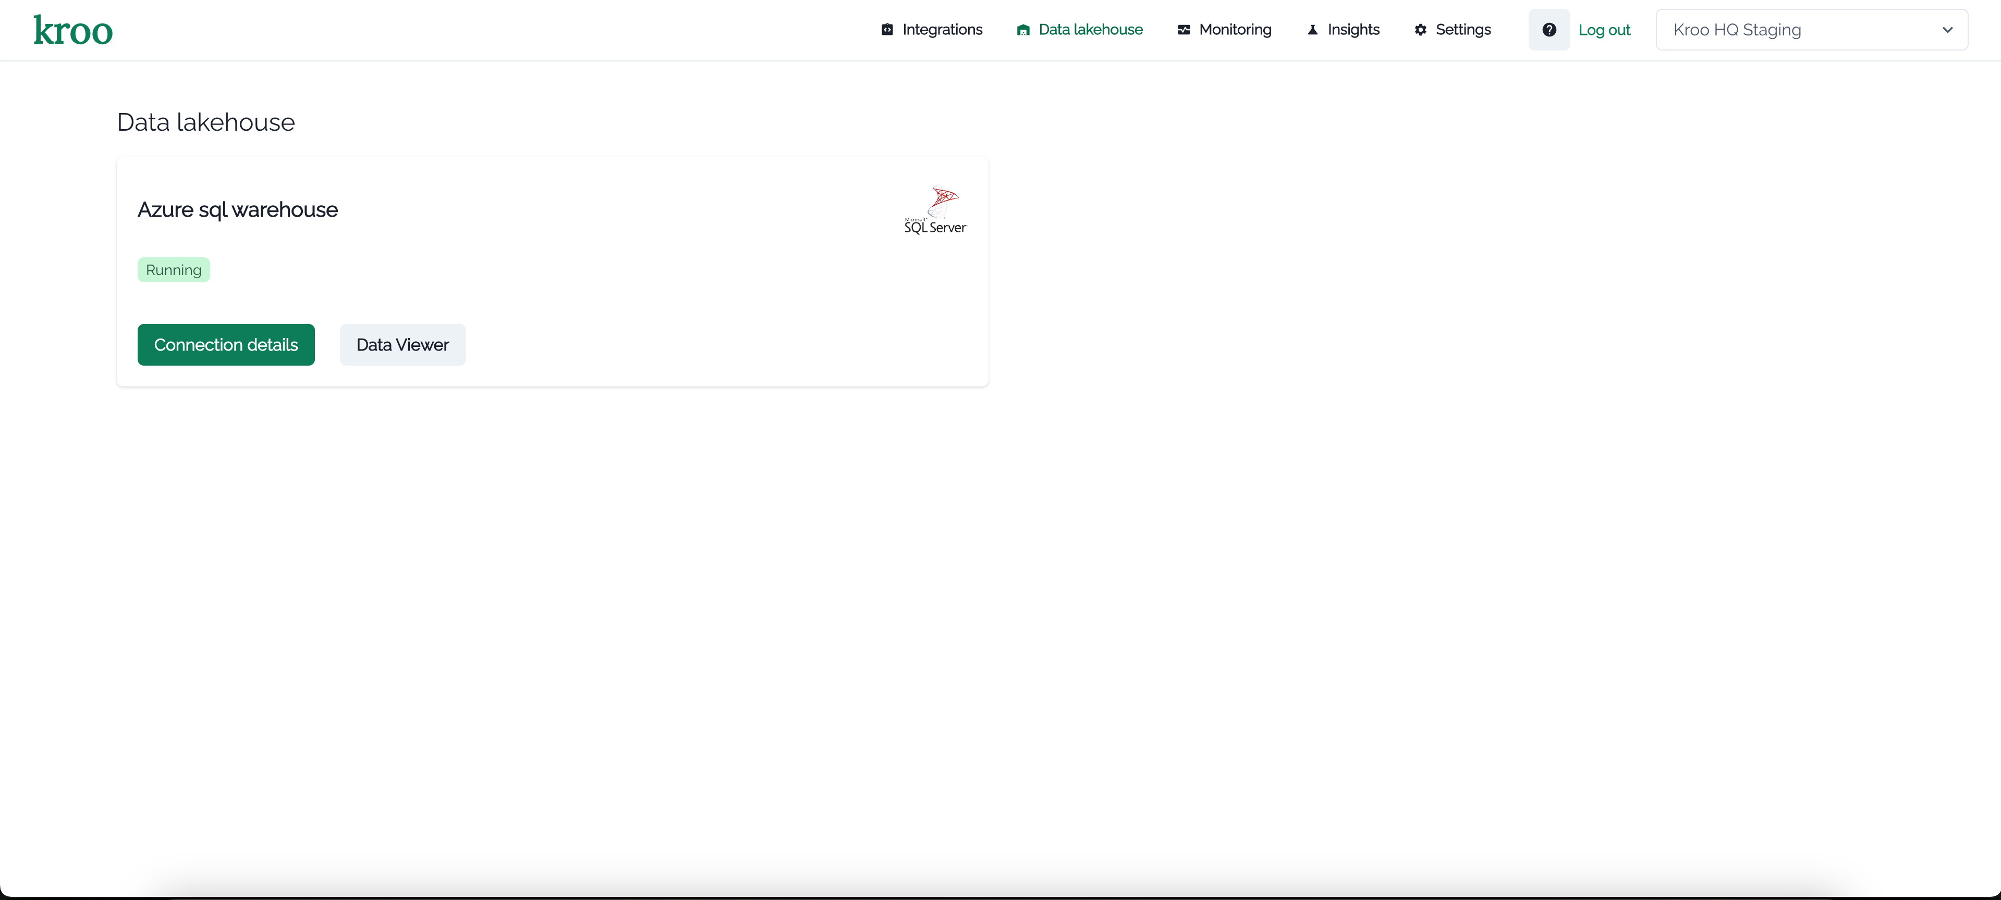Click the Insights flask icon
The height and width of the screenshot is (900, 2001).
point(1313,30)
